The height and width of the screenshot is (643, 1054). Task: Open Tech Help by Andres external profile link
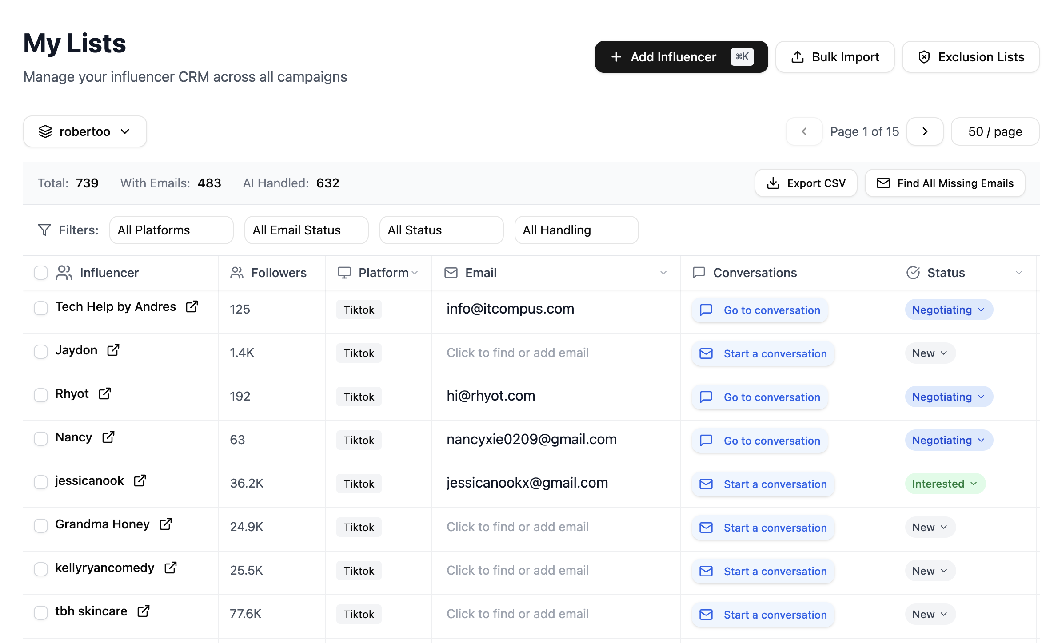coord(192,306)
